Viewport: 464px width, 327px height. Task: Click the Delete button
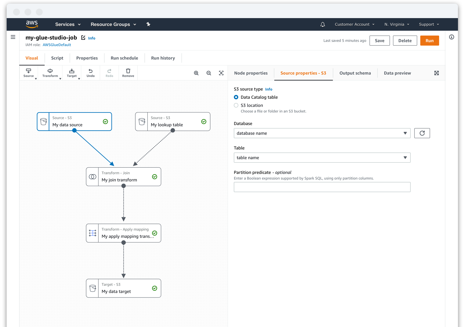click(x=405, y=41)
